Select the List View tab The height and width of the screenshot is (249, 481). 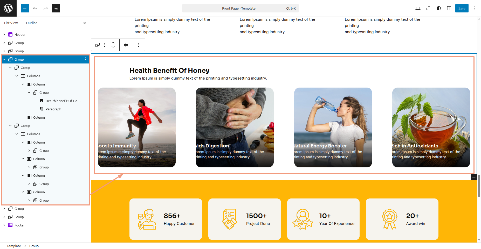coord(11,23)
